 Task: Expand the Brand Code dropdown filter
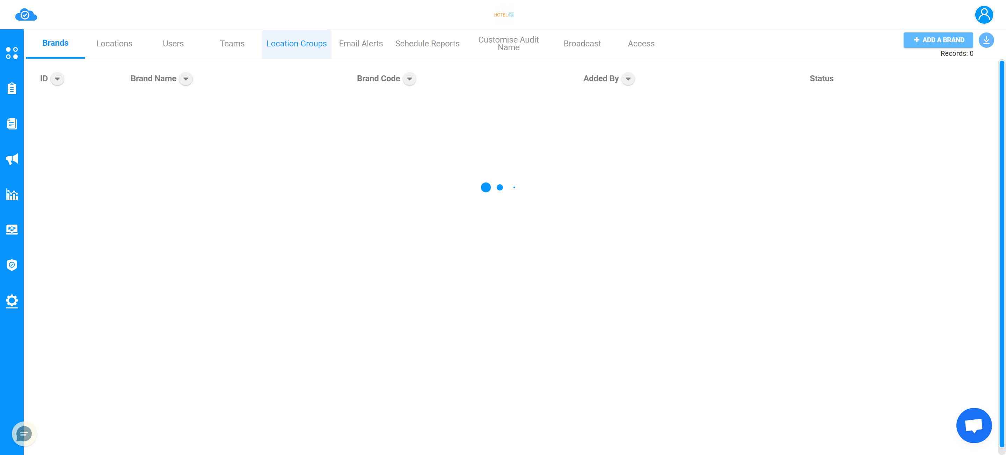409,79
